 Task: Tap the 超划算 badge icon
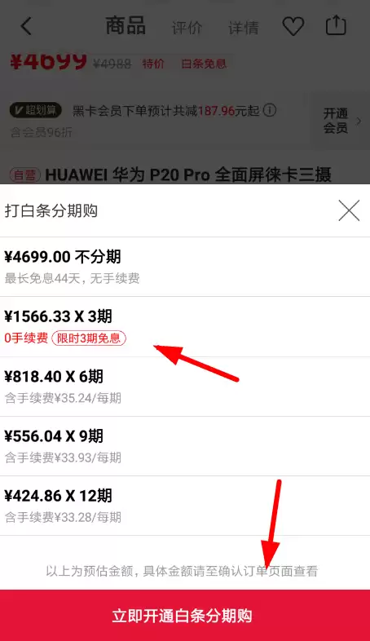(x=36, y=110)
